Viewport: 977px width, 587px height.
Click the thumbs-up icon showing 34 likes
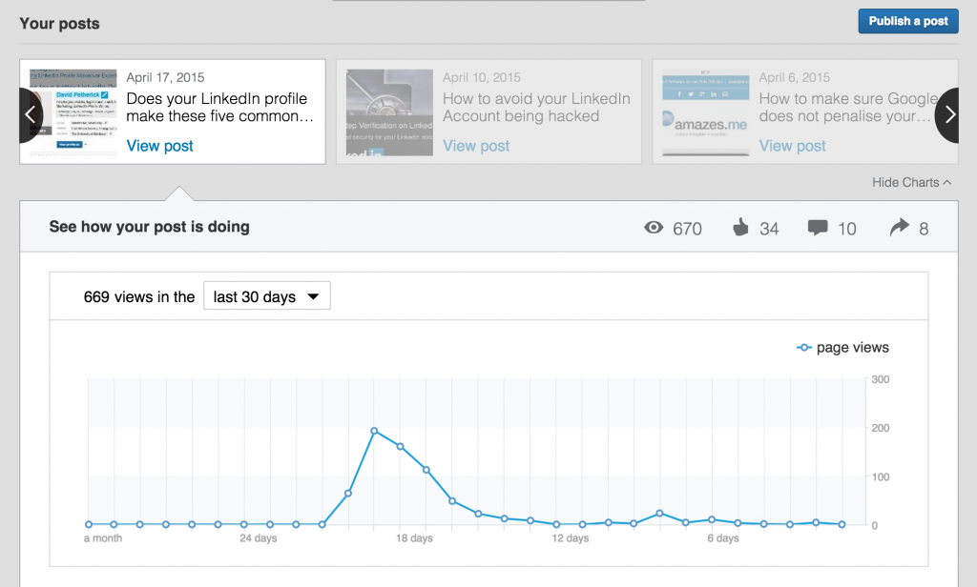[x=739, y=228]
